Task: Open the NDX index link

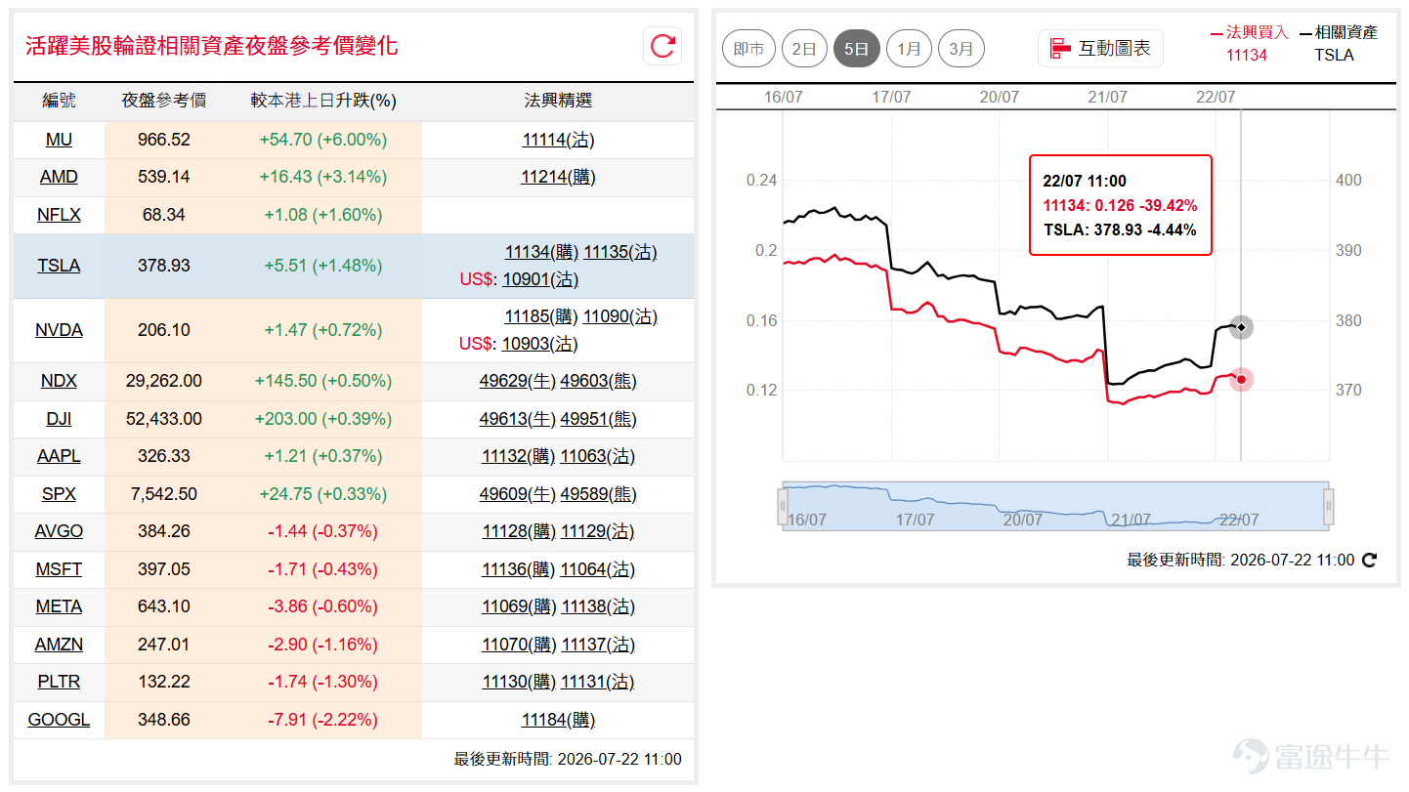Action: 59,381
